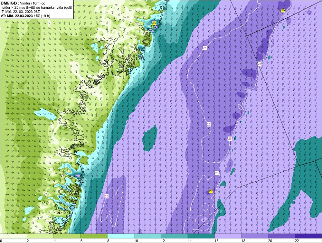
Task: Click the 0–2 m/s cream legend swatch
Action: click(x=14, y=236)
